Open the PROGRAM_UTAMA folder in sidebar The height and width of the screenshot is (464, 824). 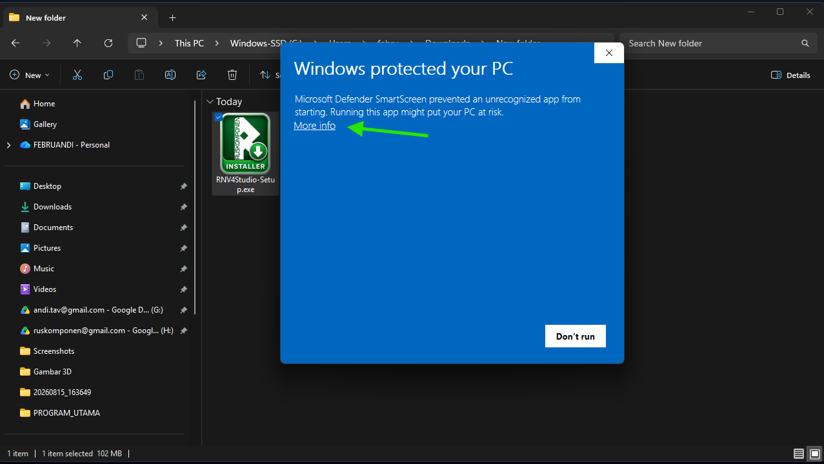point(66,413)
